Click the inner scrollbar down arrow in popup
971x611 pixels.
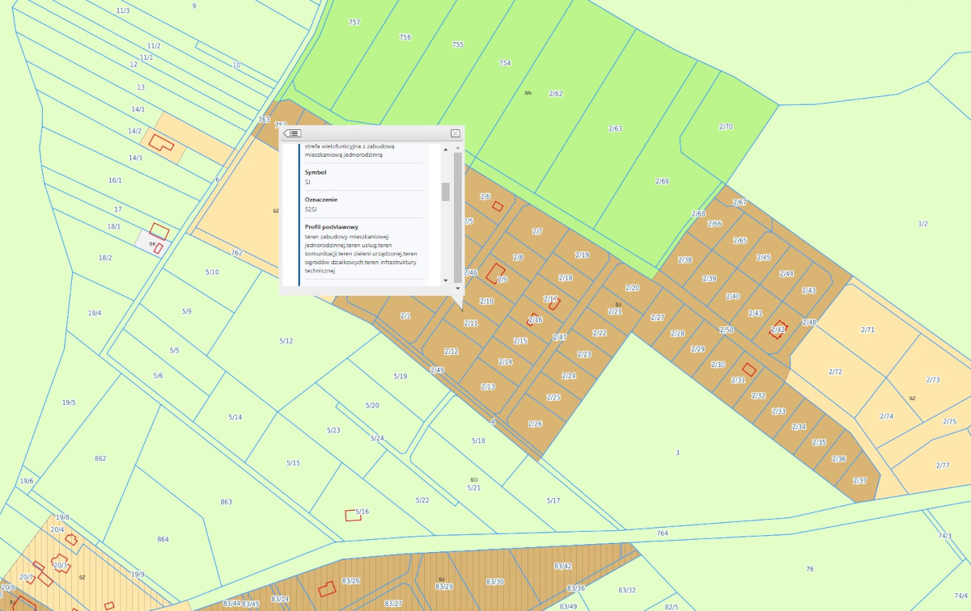[x=444, y=280]
